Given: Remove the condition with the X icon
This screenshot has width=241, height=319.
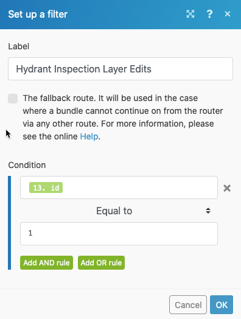Looking at the screenshot, I should pyautogui.click(x=227, y=188).
